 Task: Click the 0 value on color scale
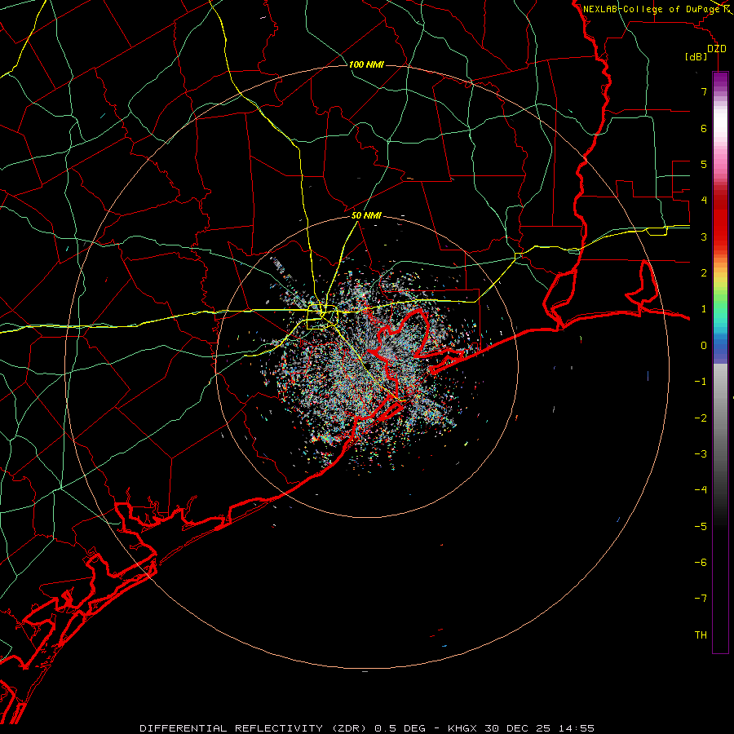tap(704, 346)
